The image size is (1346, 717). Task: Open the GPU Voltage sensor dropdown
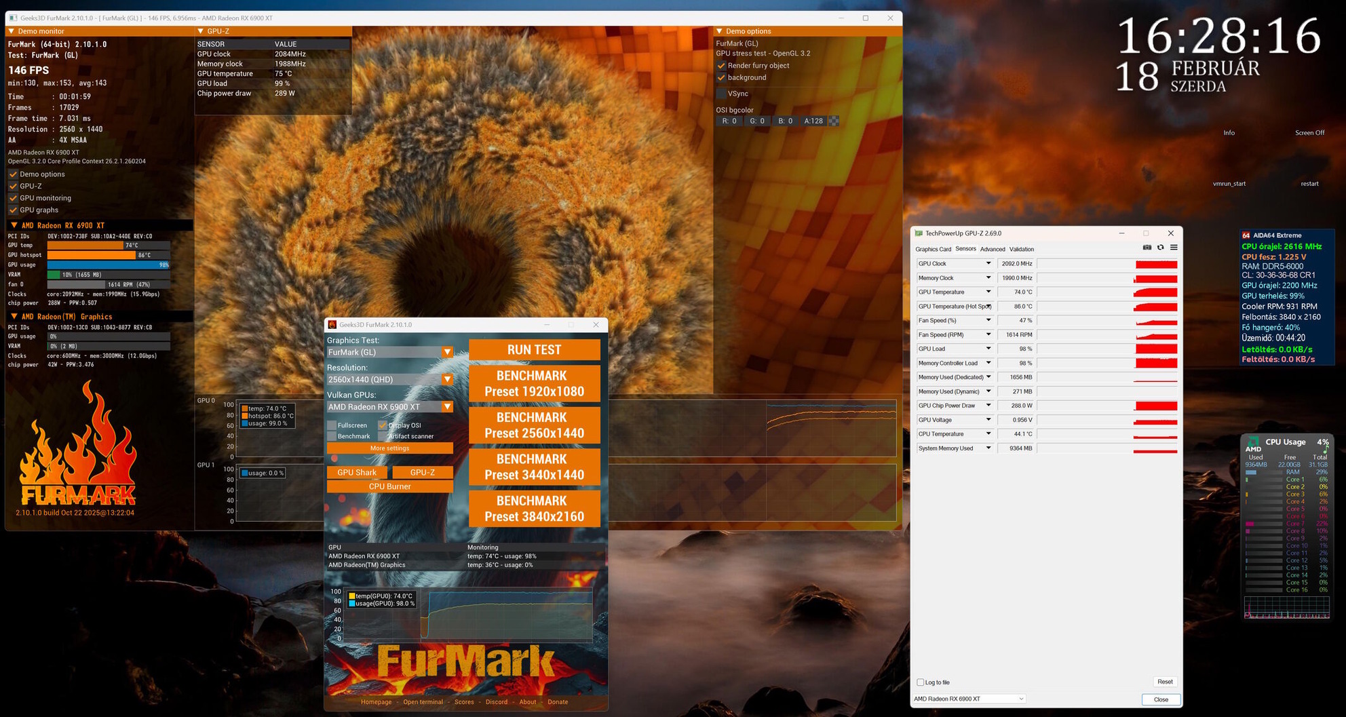(988, 420)
